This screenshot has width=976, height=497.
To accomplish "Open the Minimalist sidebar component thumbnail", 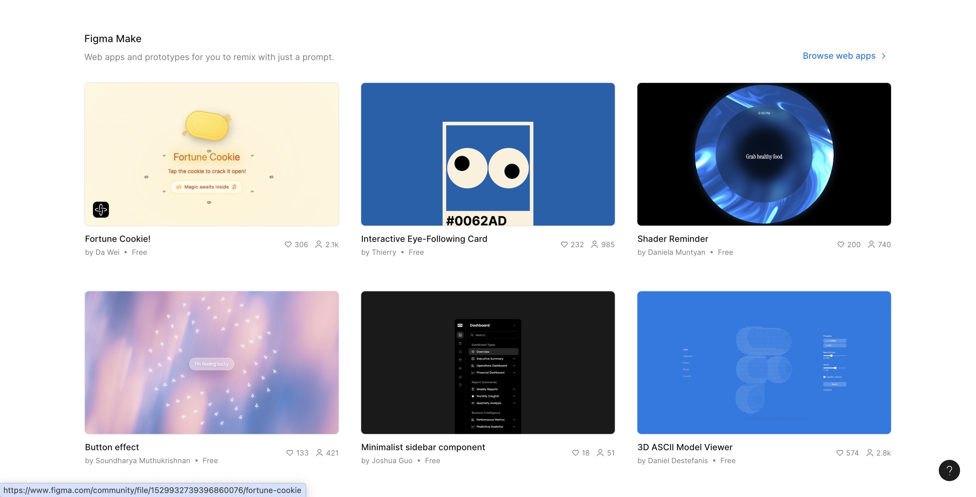I will 488,362.
